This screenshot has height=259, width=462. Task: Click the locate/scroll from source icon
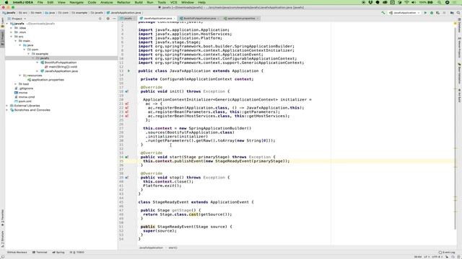tap(100, 19)
